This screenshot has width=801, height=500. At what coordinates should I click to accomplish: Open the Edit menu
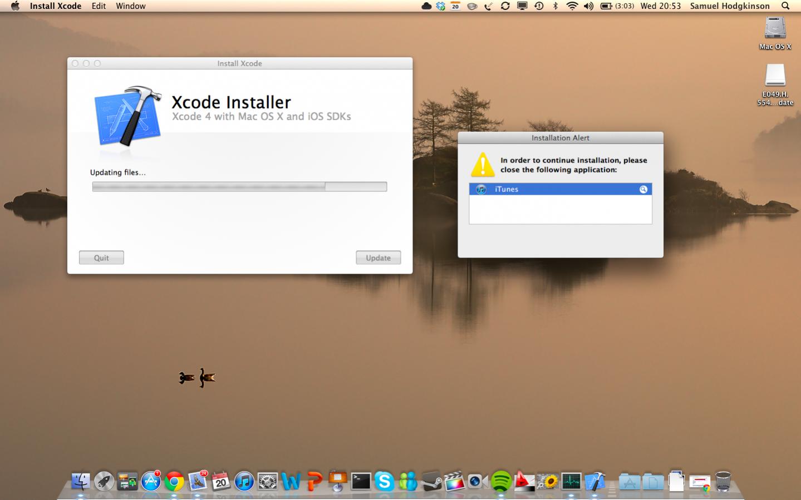click(x=99, y=6)
